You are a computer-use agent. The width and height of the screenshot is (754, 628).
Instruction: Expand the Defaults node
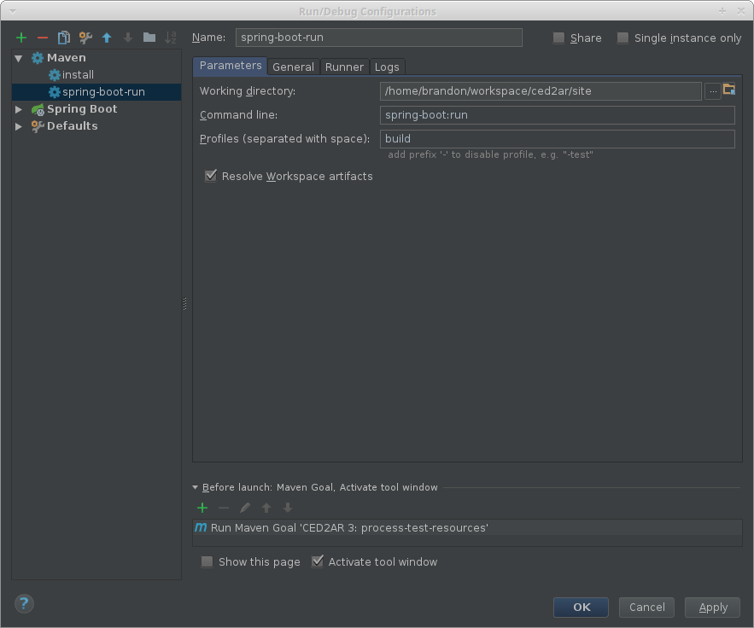tap(18, 126)
